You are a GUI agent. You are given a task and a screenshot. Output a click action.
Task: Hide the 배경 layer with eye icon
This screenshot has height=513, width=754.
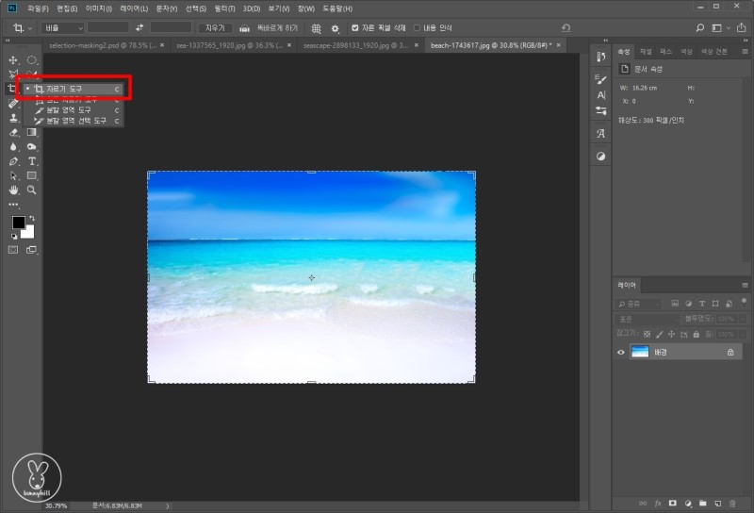click(x=620, y=352)
